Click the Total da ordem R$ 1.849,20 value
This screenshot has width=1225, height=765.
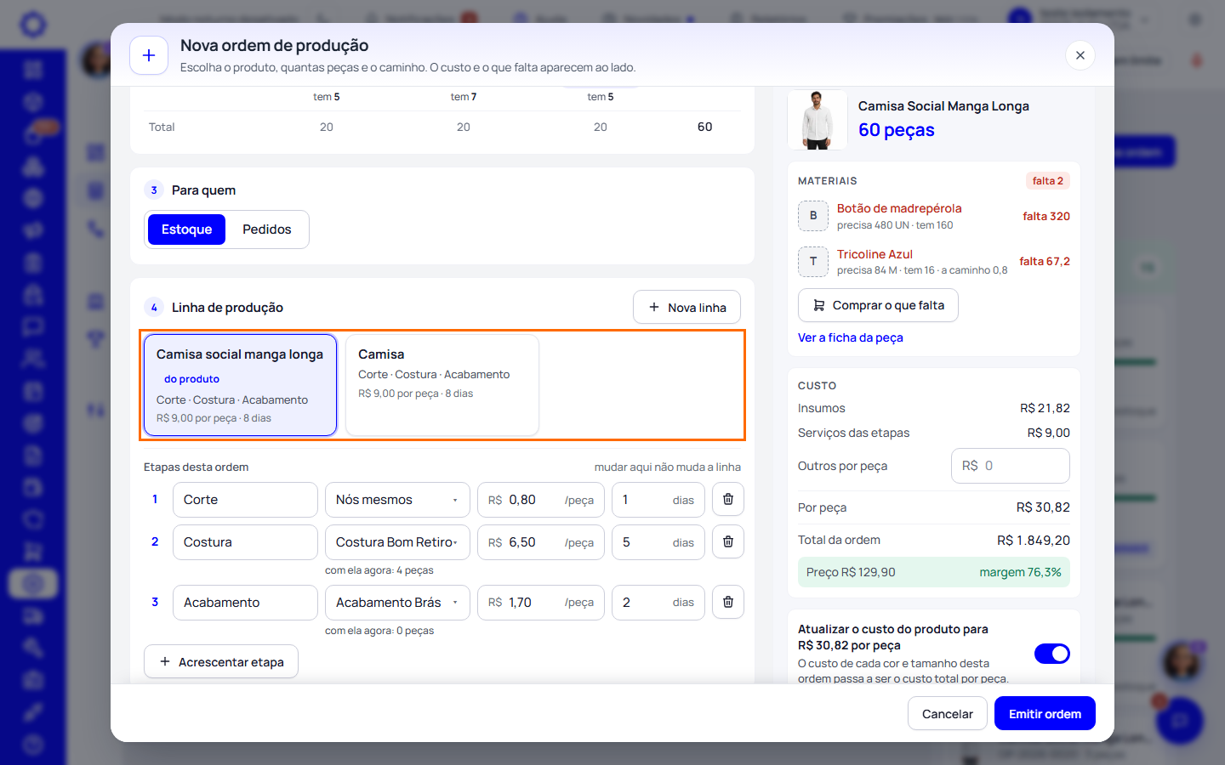point(1034,541)
